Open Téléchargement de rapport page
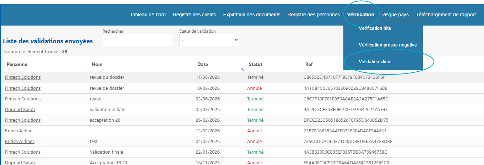484x165 pixels. point(446,15)
